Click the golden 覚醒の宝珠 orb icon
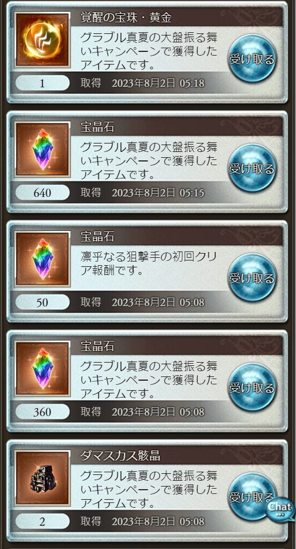Viewport: 296px width, 549px height. click(42, 40)
